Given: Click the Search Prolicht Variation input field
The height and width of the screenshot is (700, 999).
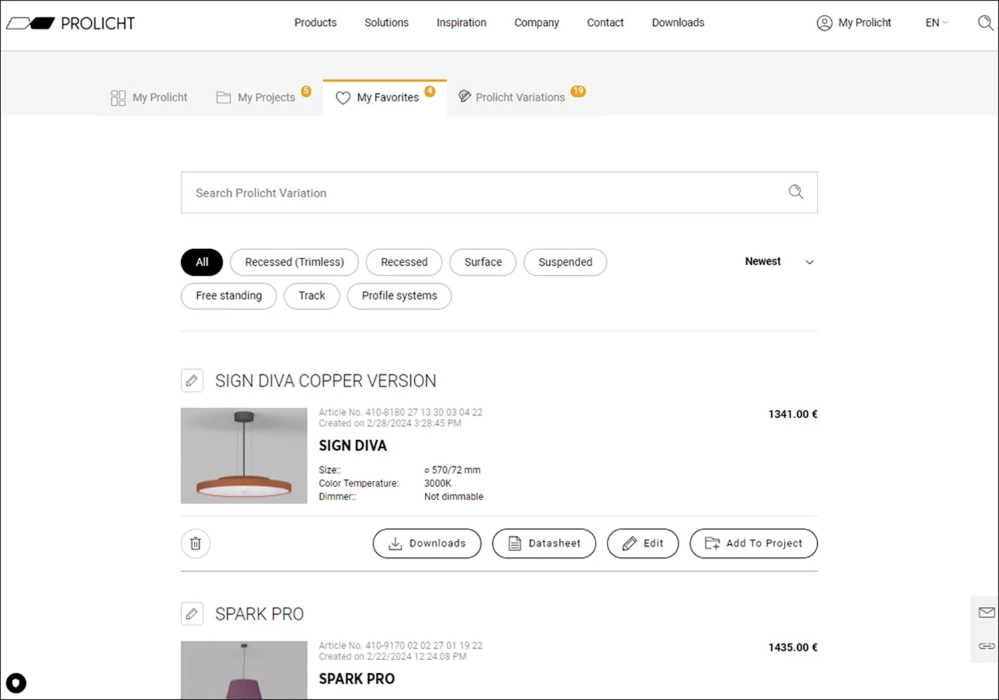Looking at the screenshot, I should click(x=499, y=192).
